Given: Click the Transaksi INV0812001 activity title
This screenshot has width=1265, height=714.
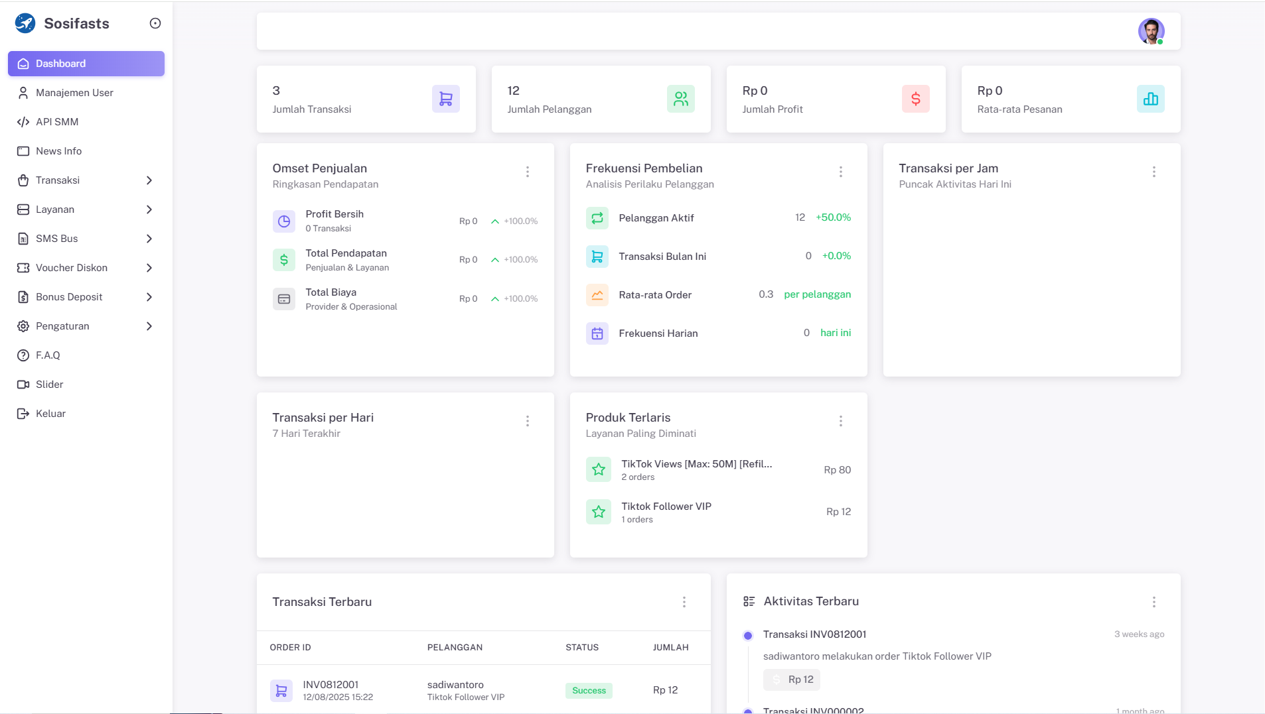Looking at the screenshot, I should coord(814,634).
